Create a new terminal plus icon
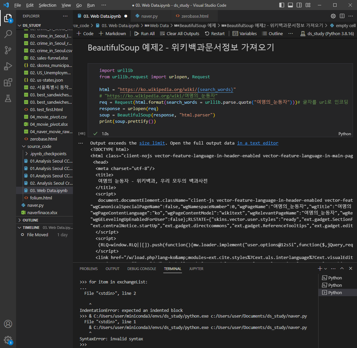 tap(320, 268)
